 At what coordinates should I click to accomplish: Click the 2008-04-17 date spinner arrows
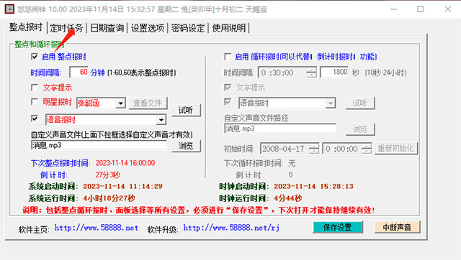coord(314,149)
